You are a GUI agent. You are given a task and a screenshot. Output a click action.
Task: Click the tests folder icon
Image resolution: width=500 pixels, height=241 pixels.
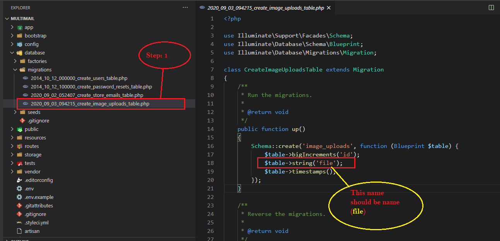[x=20, y=163]
